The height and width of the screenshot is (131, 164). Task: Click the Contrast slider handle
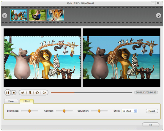click(64, 111)
